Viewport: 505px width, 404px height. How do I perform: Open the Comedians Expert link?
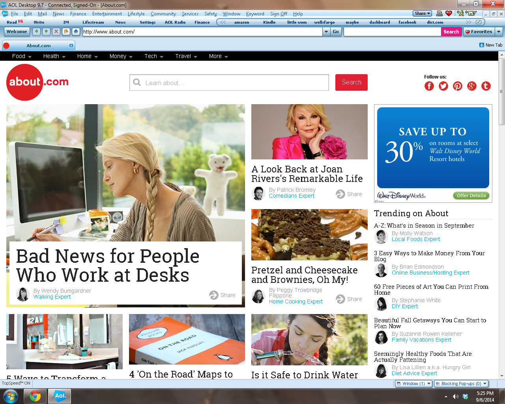pyautogui.click(x=292, y=196)
